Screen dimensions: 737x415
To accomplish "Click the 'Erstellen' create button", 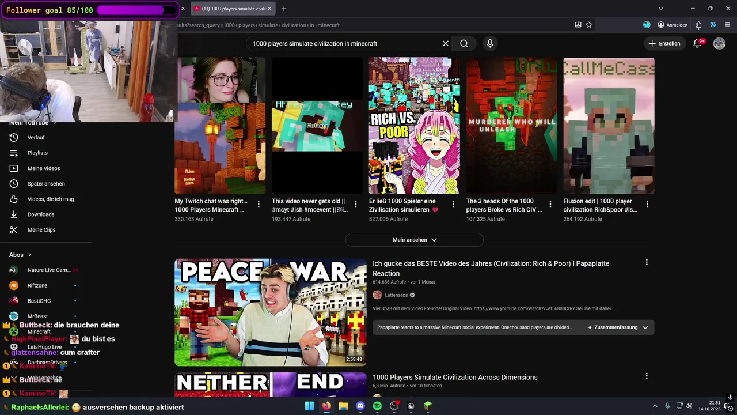I will pyautogui.click(x=664, y=43).
